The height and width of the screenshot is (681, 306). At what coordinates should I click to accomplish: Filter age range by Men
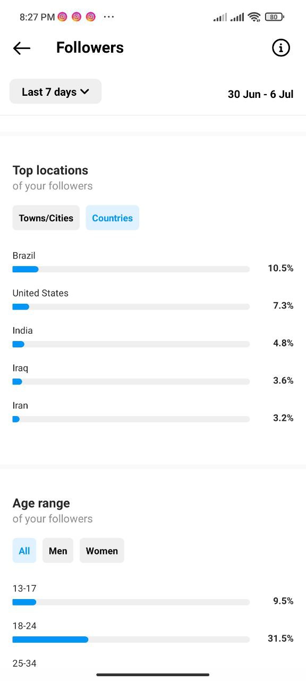point(58,551)
